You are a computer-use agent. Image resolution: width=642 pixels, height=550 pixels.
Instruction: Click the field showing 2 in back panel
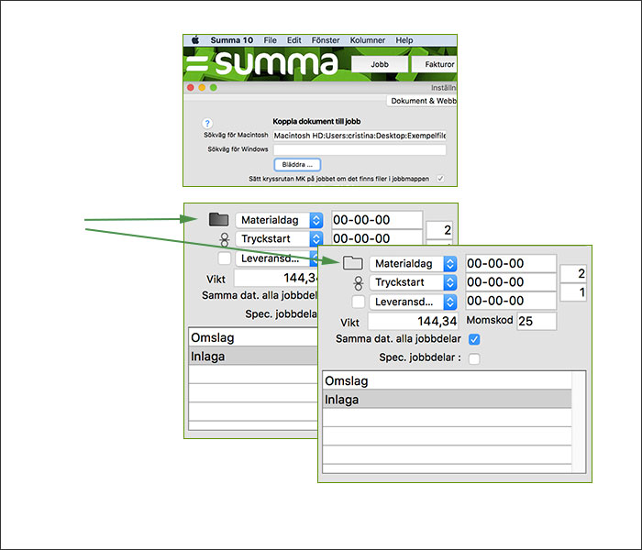439,230
